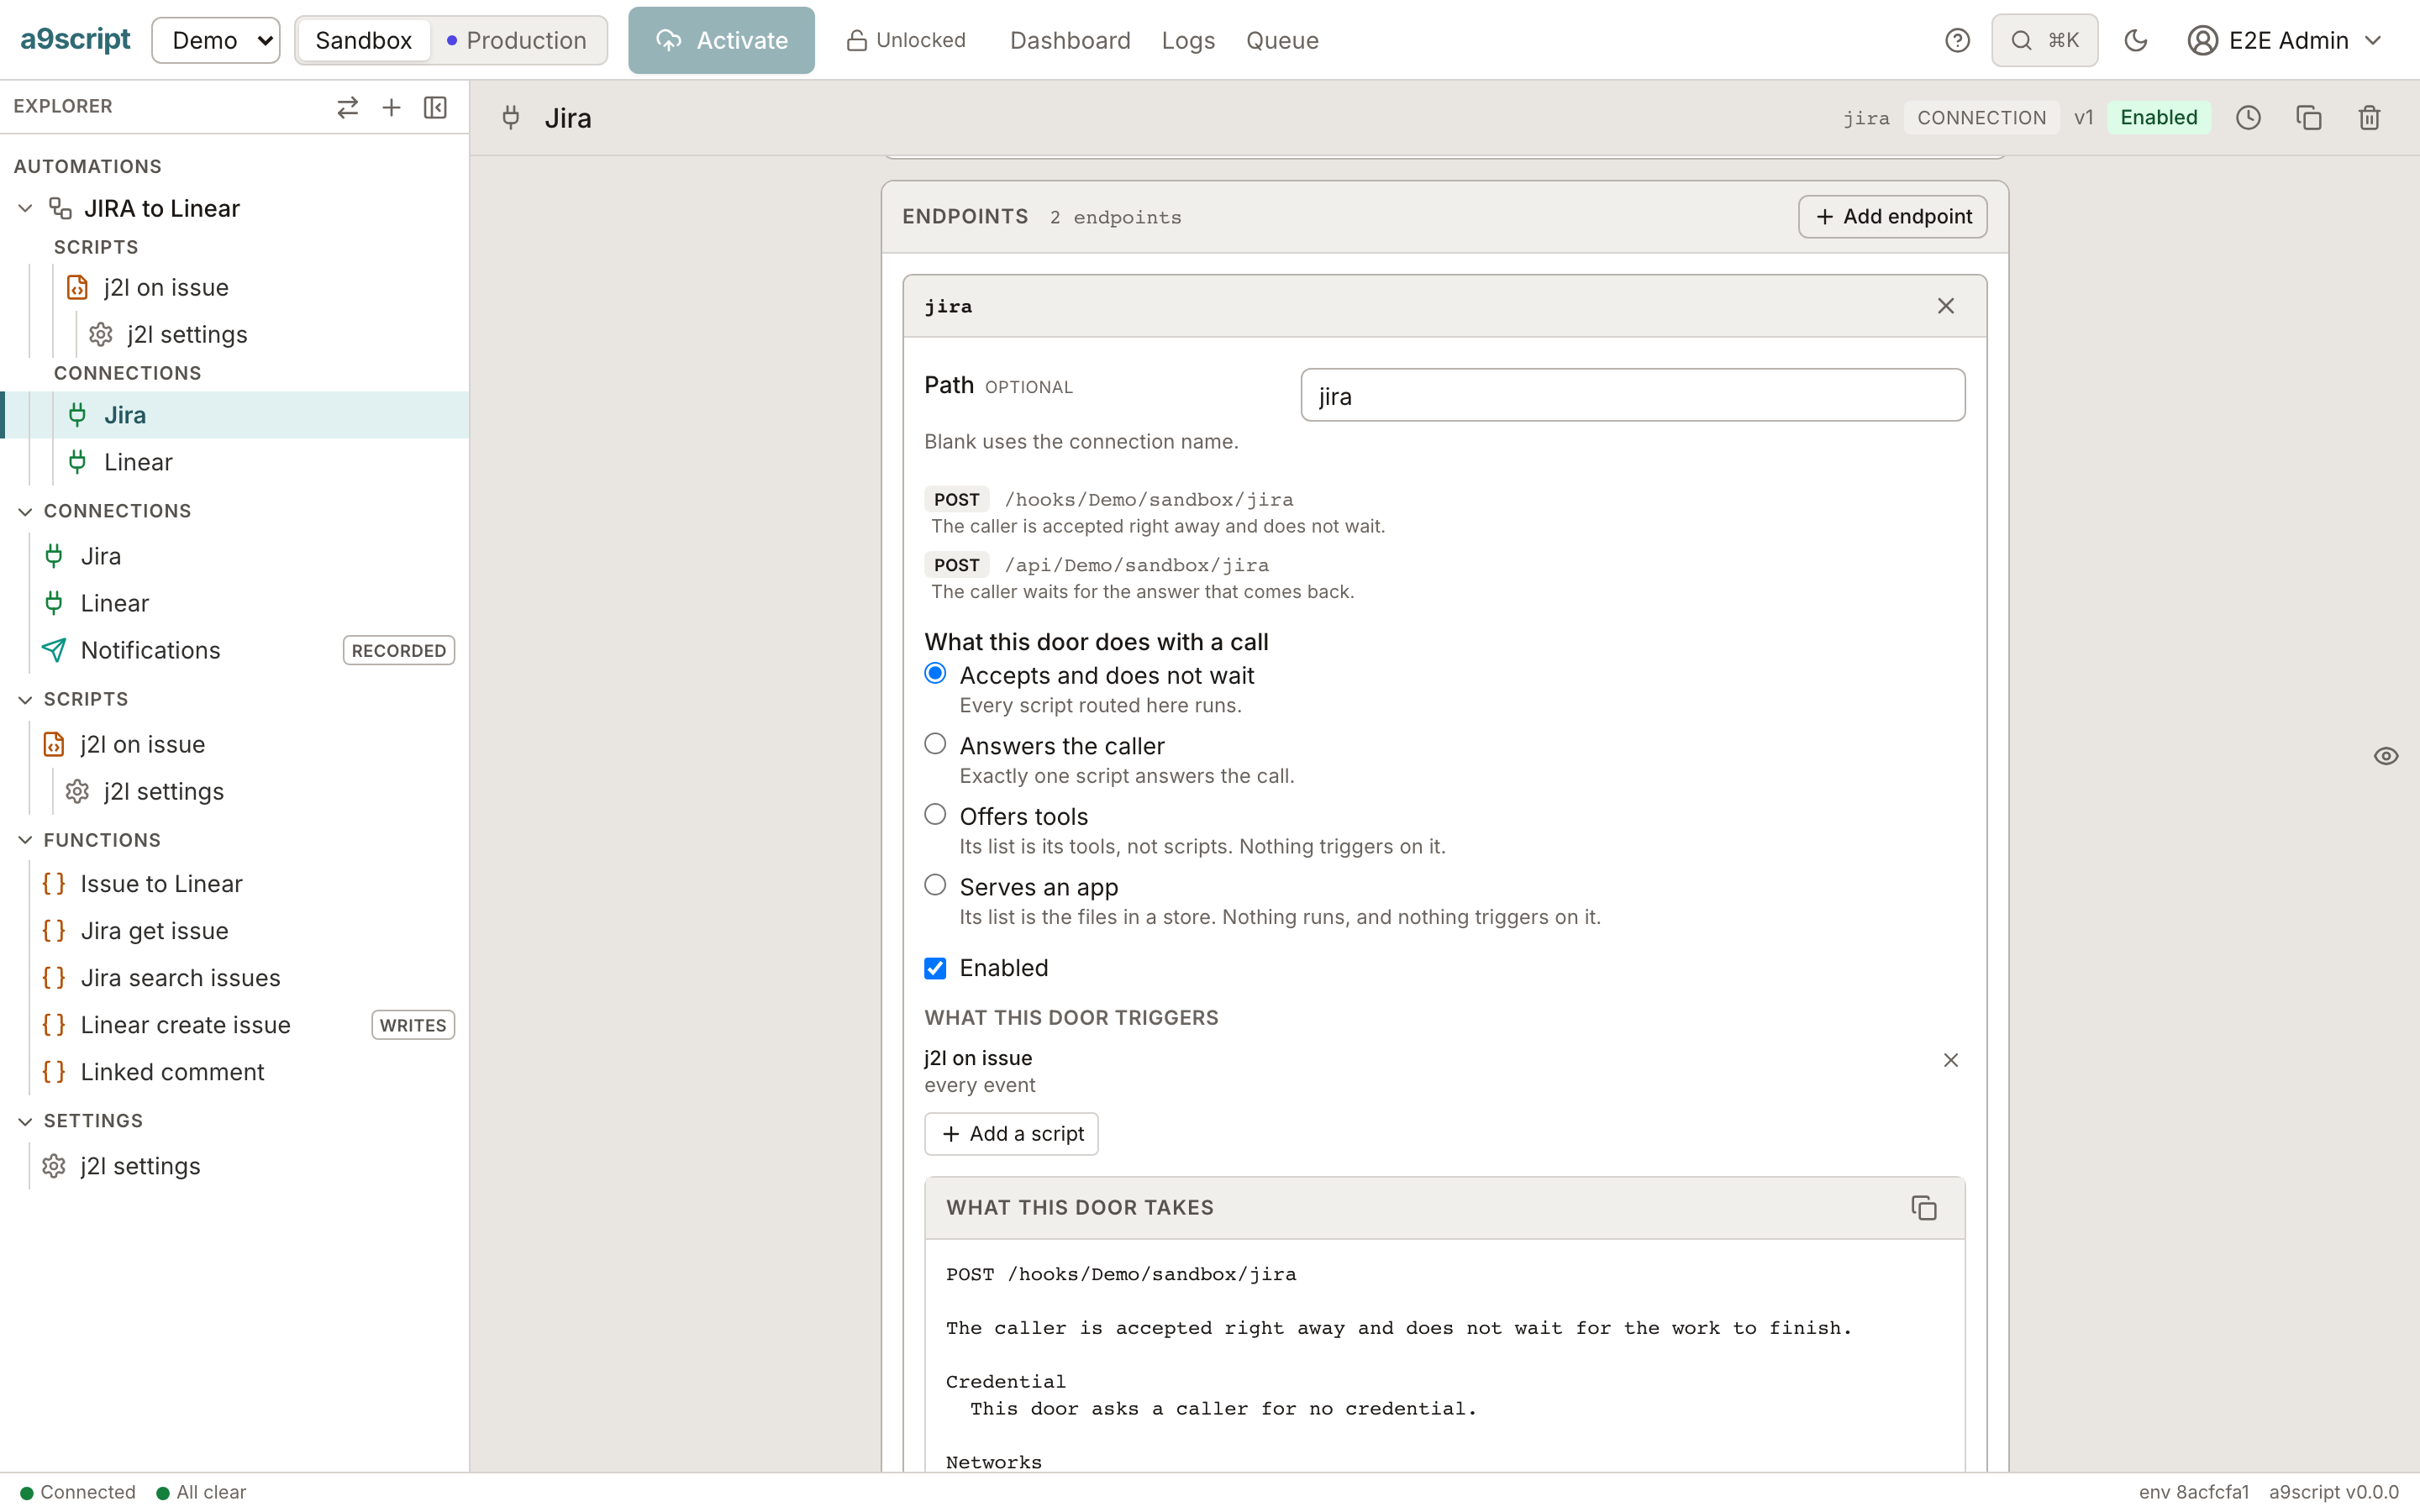Image resolution: width=2420 pixels, height=1512 pixels.
Task: Toggle dark mode moon icon
Action: pyautogui.click(x=2136, y=40)
